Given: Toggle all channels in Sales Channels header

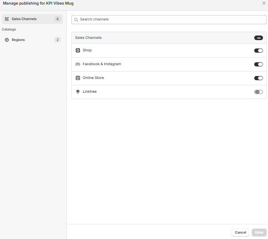Looking at the screenshot, I should [x=258, y=38].
